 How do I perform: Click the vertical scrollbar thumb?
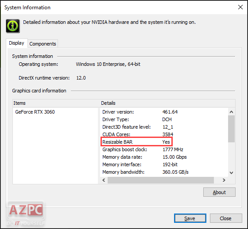[231, 129]
